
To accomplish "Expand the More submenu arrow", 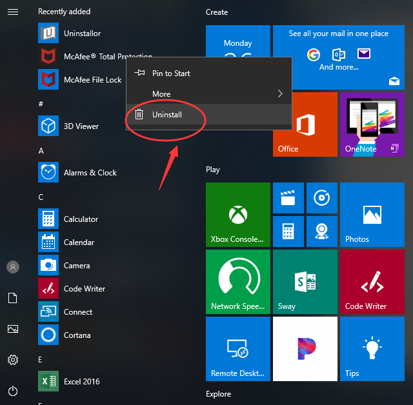I will (280, 94).
